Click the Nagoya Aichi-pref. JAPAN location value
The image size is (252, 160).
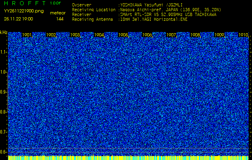click(171, 10)
